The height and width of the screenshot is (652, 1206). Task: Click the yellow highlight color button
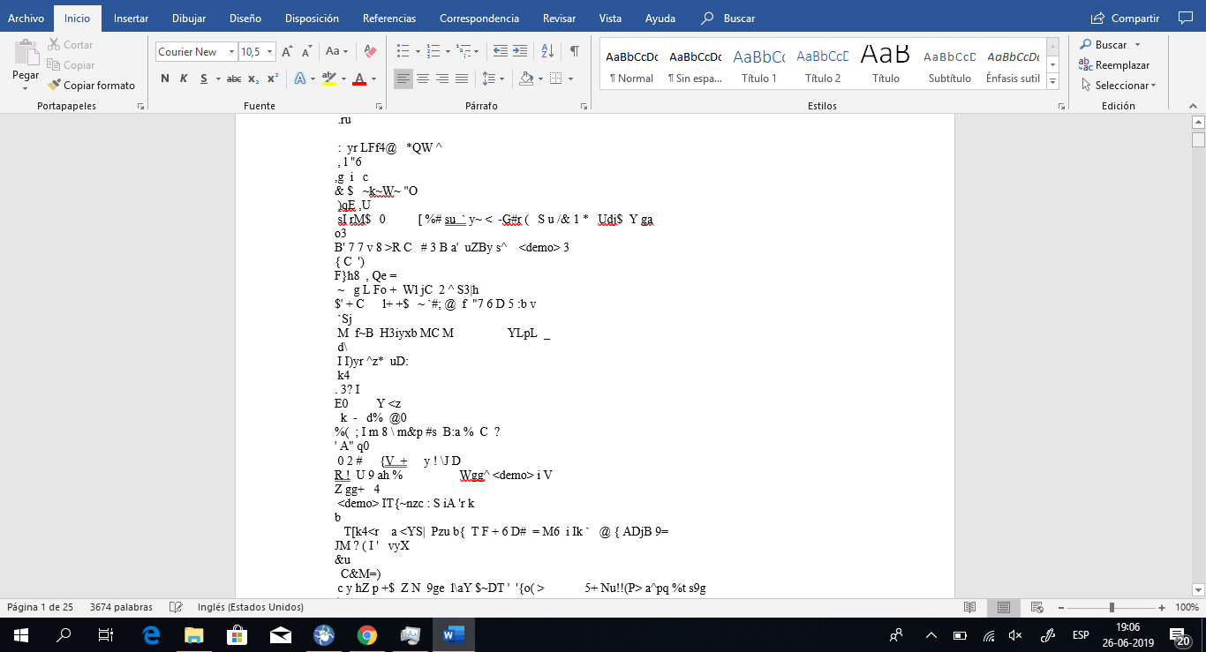328,79
